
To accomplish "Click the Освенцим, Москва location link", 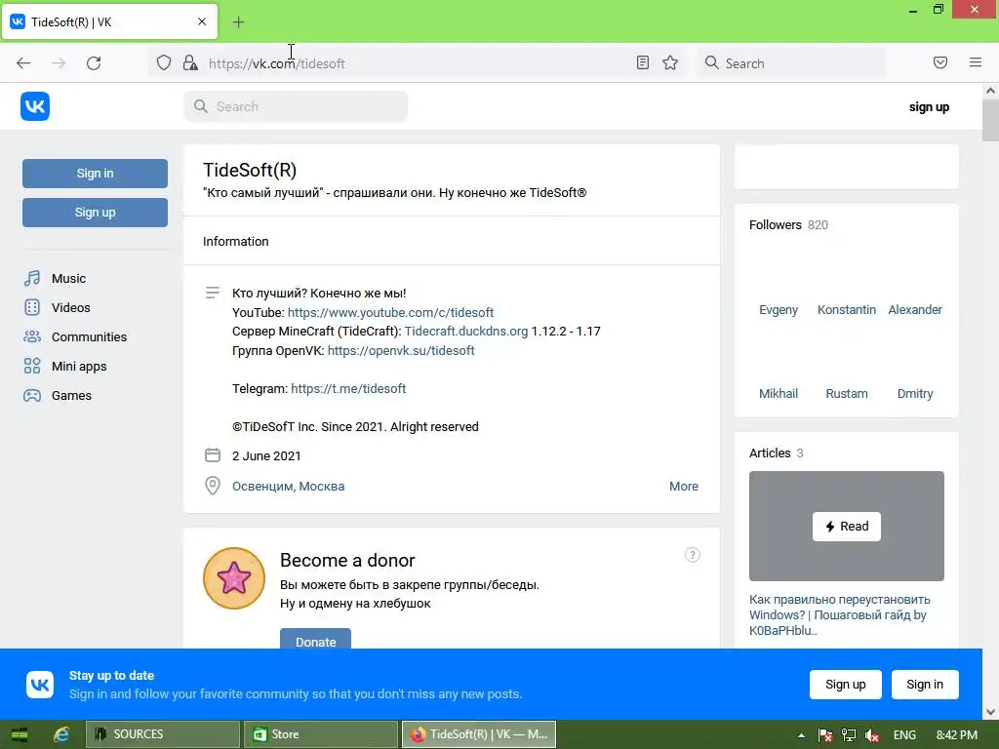I will [288, 486].
